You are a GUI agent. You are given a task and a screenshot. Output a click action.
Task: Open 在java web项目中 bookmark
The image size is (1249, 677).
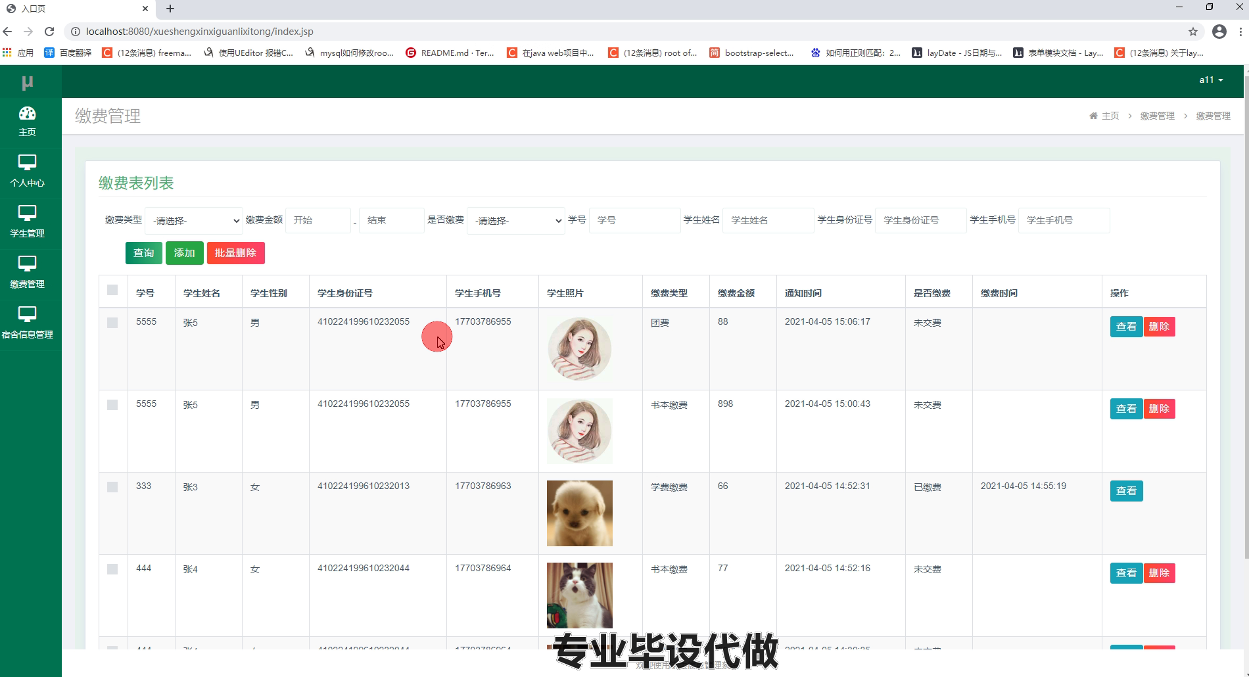click(x=551, y=53)
